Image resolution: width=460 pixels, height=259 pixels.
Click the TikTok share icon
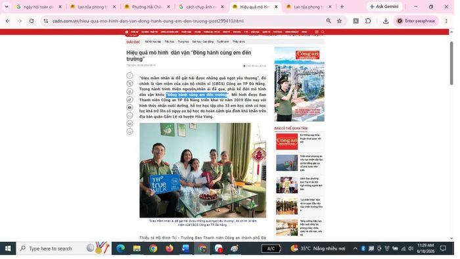pyautogui.click(x=129, y=99)
